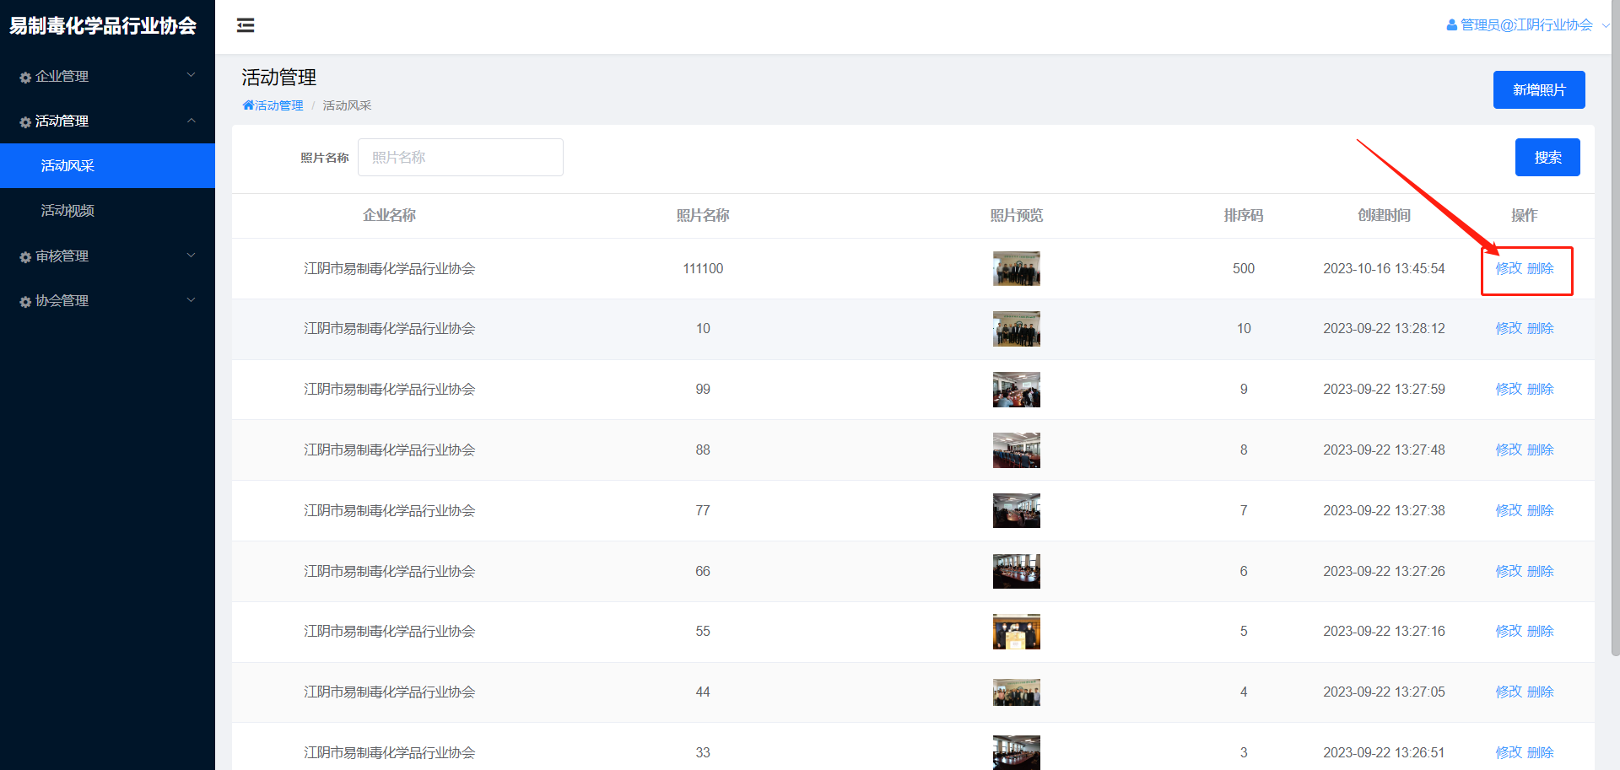Click the gear icon beside 协会管理
This screenshot has height=770, width=1620.
[x=25, y=302]
